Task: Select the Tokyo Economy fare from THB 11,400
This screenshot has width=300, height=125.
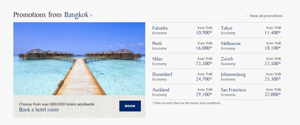Action: 251,30
